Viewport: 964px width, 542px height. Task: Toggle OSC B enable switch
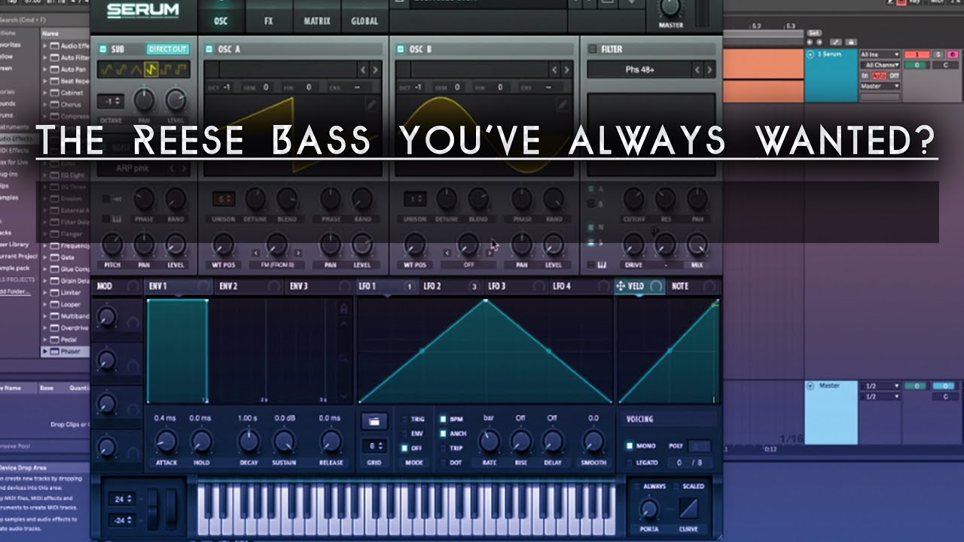tap(401, 49)
